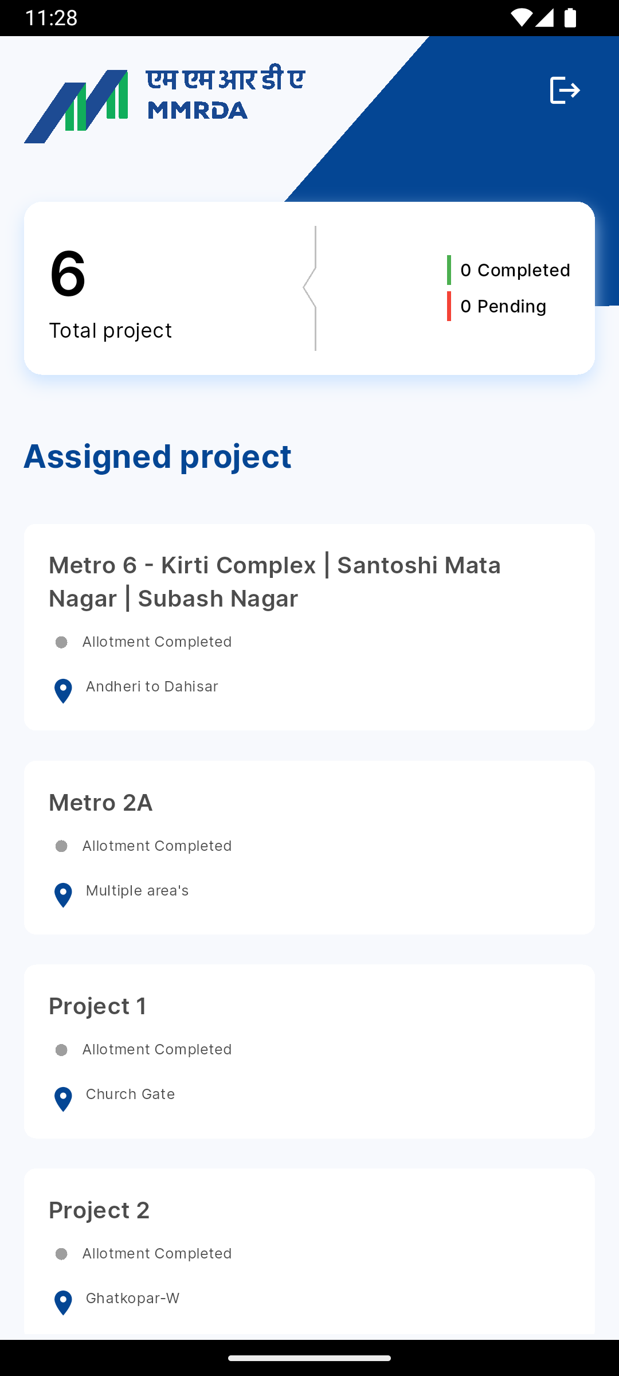Tap the 0 Pending counter
The height and width of the screenshot is (1376, 619).
tap(503, 306)
